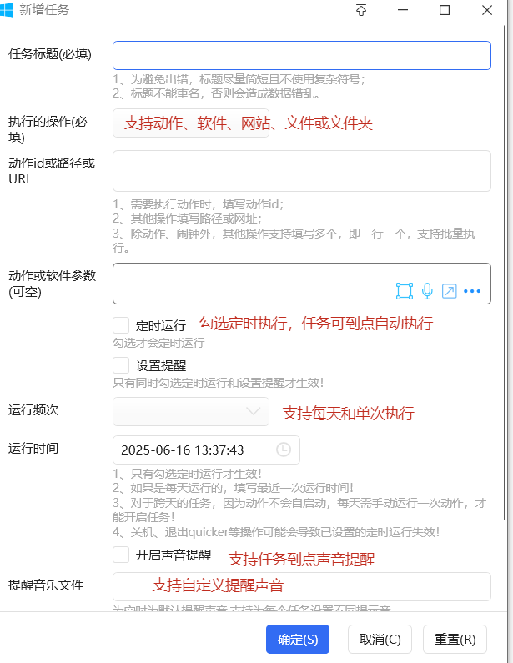513x663 pixels.
Task: Click the vertical scrollbar on the right
Action: 505,273
